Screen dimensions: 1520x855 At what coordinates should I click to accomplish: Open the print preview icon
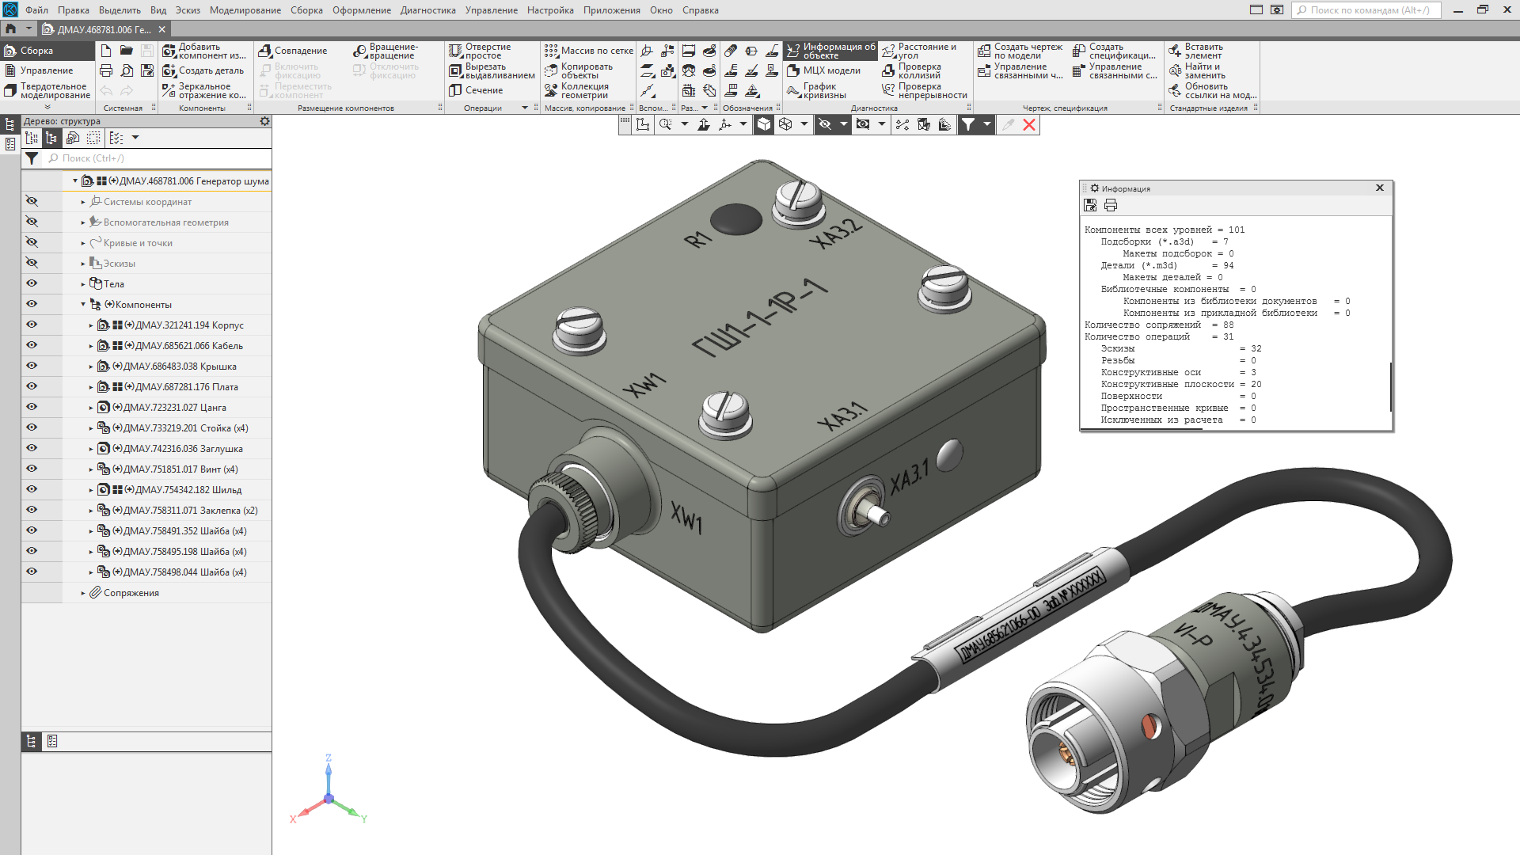(x=127, y=70)
